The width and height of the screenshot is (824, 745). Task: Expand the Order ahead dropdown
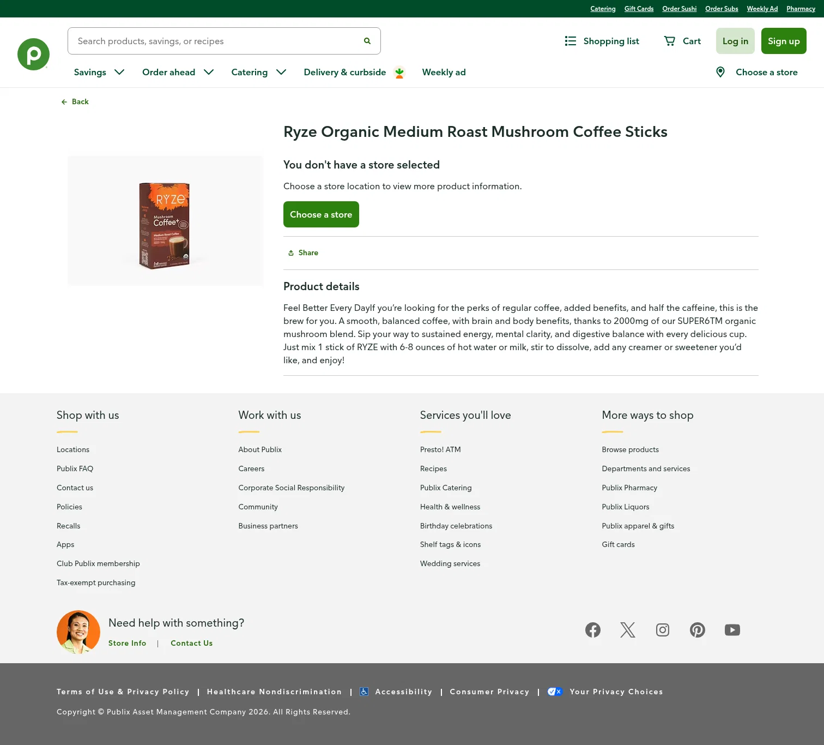pyautogui.click(x=178, y=72)
